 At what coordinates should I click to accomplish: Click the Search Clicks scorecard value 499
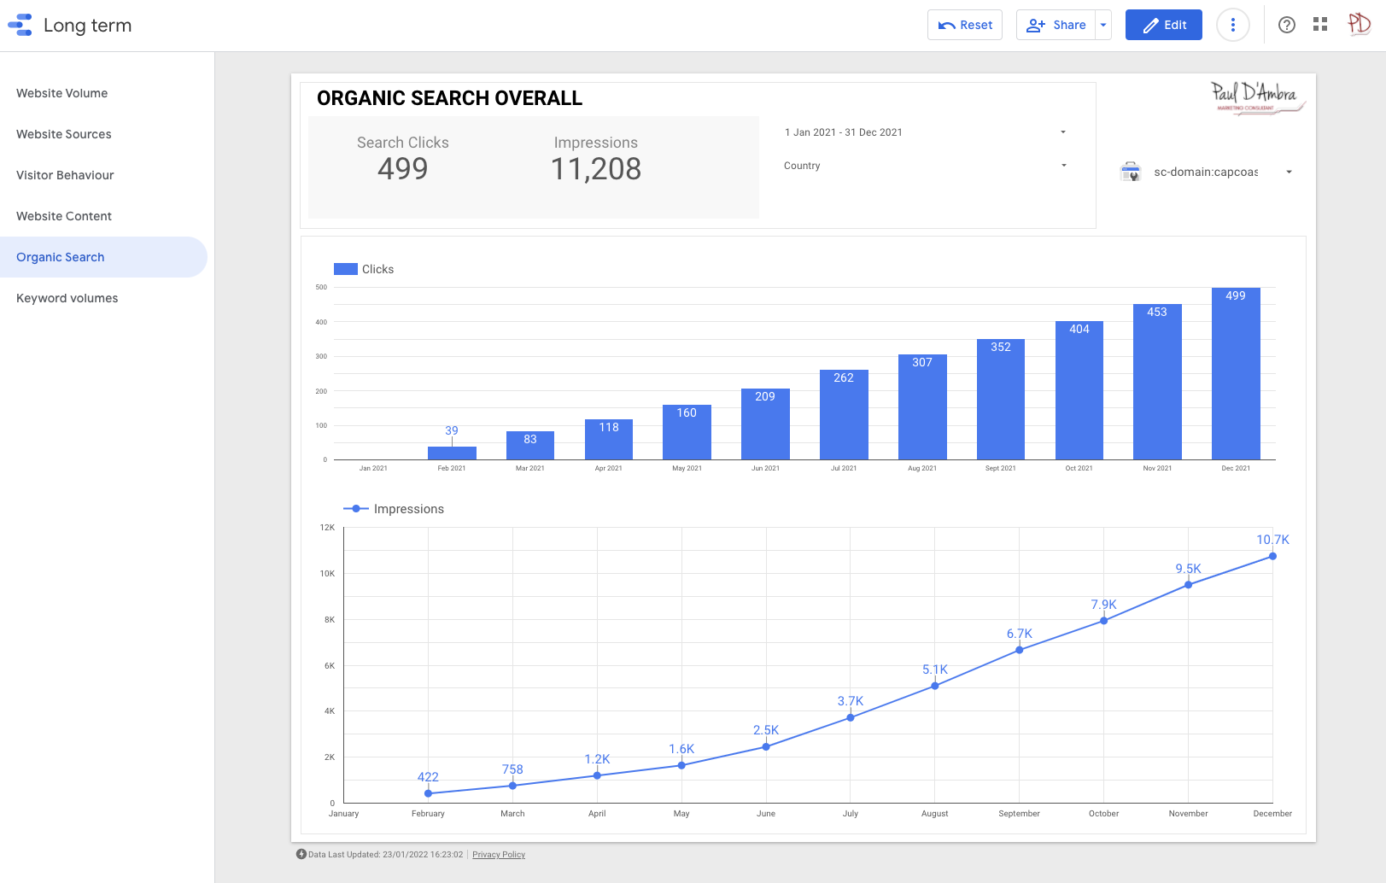pyautogui.click(x=403, y=169)
